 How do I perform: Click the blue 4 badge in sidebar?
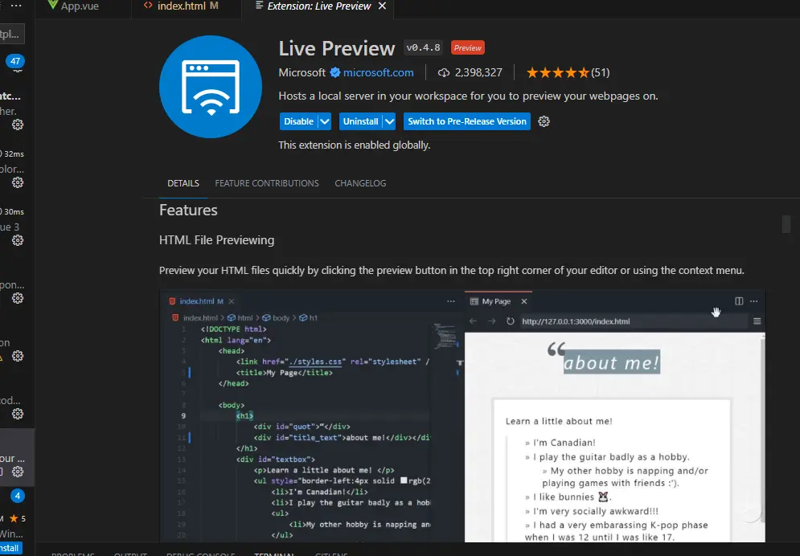(18, 496)
